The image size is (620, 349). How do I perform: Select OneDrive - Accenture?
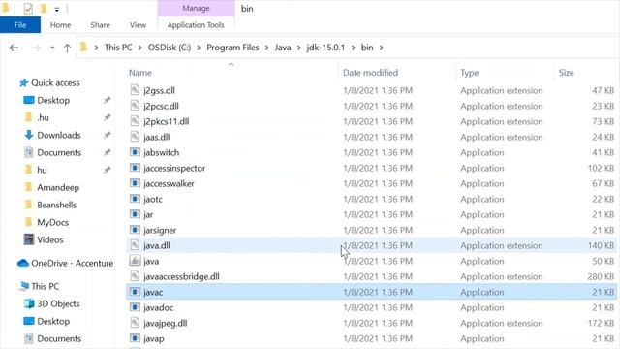73,263
